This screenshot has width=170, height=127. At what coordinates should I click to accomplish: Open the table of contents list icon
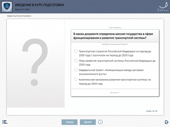pos(5,122)
